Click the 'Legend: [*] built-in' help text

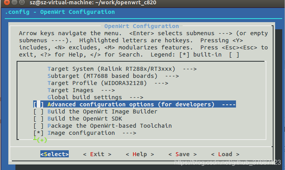186,55
